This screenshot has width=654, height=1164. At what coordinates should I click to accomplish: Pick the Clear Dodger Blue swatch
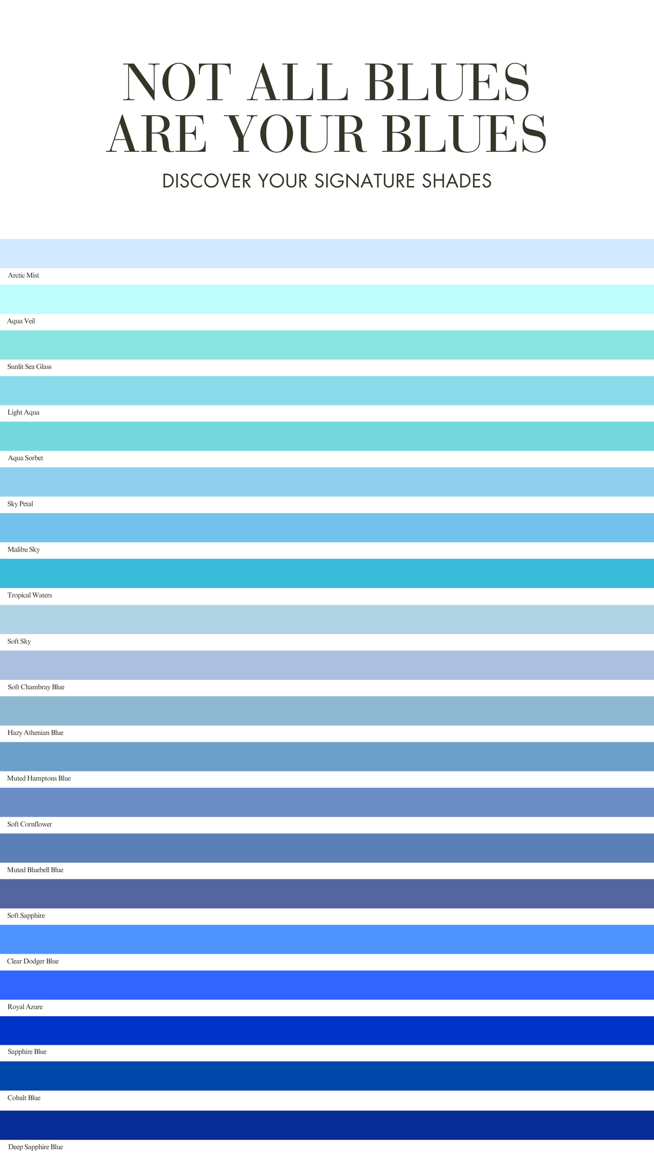pos(327,940)
